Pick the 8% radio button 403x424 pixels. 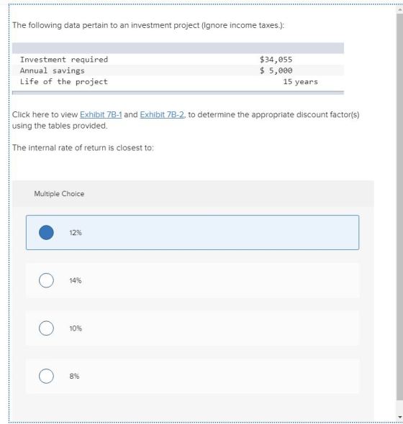click(x=46, y=376)
